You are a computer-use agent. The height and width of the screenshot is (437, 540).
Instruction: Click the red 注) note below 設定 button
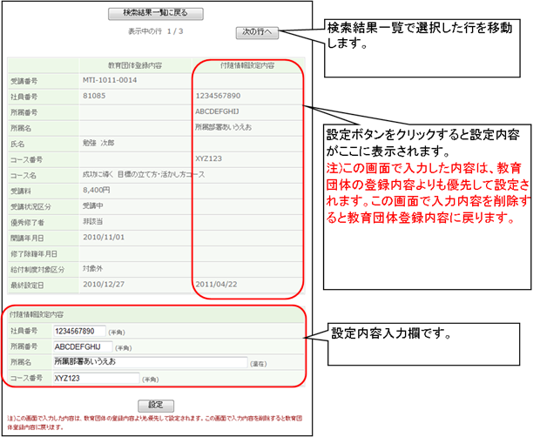click(x=157, y=424)
